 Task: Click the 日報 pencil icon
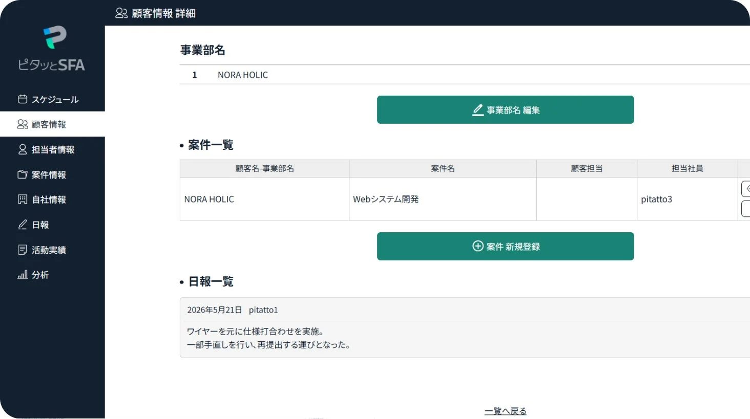(23, 225)
